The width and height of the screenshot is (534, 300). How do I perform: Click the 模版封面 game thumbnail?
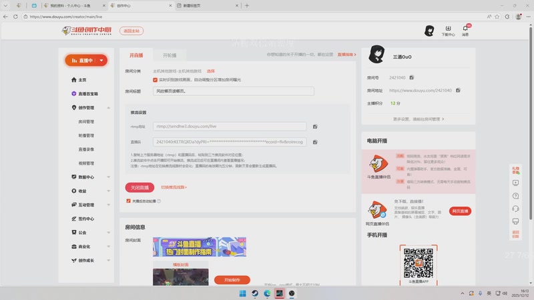pos(180,277)
